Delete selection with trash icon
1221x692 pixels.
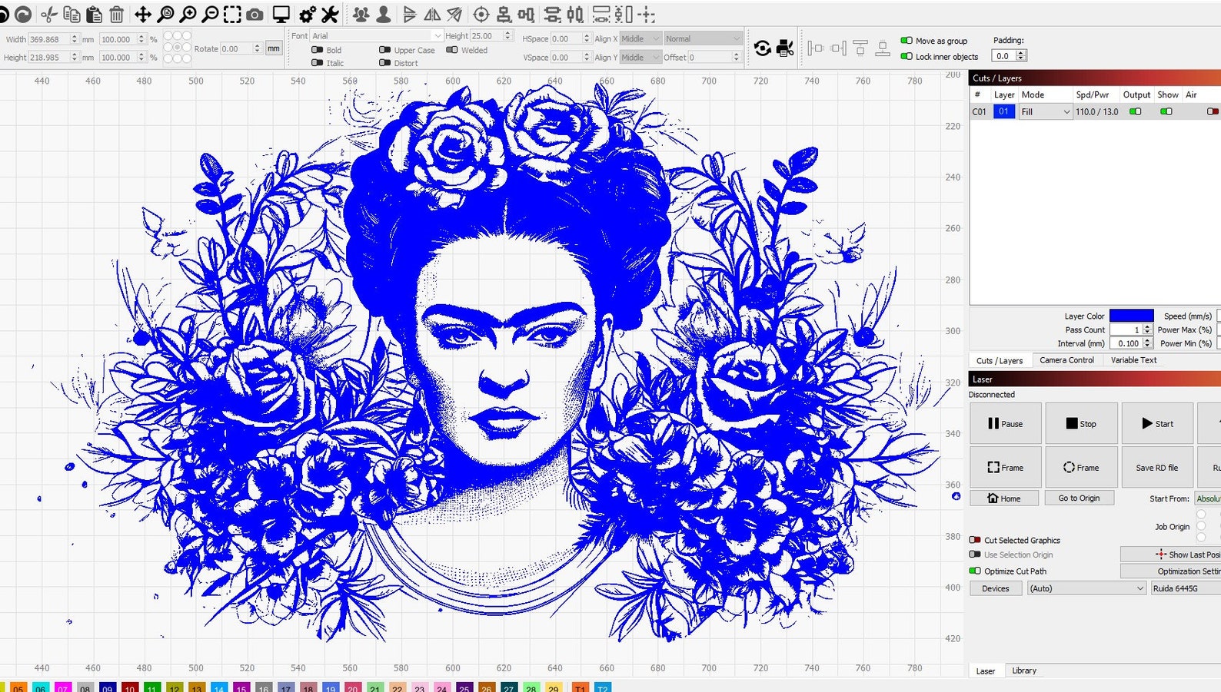click(116, 14)
